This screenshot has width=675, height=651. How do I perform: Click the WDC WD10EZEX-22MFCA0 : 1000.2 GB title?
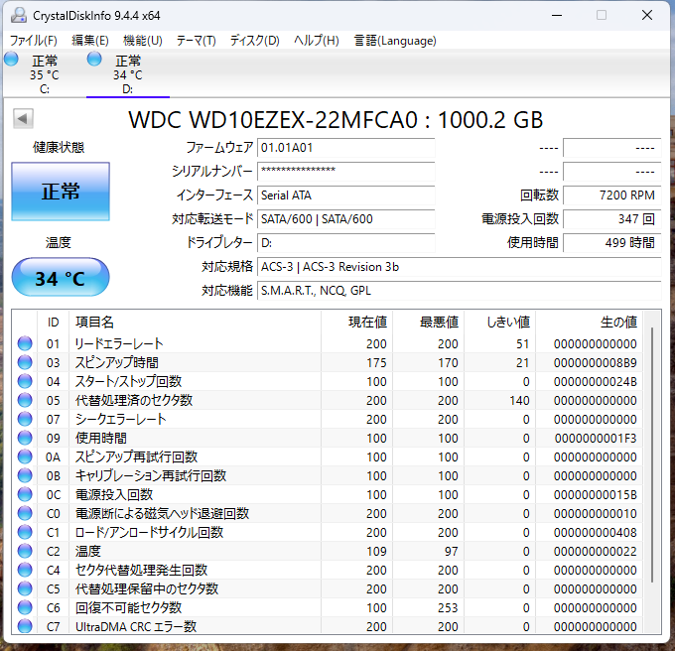click(x=336, y=120)
